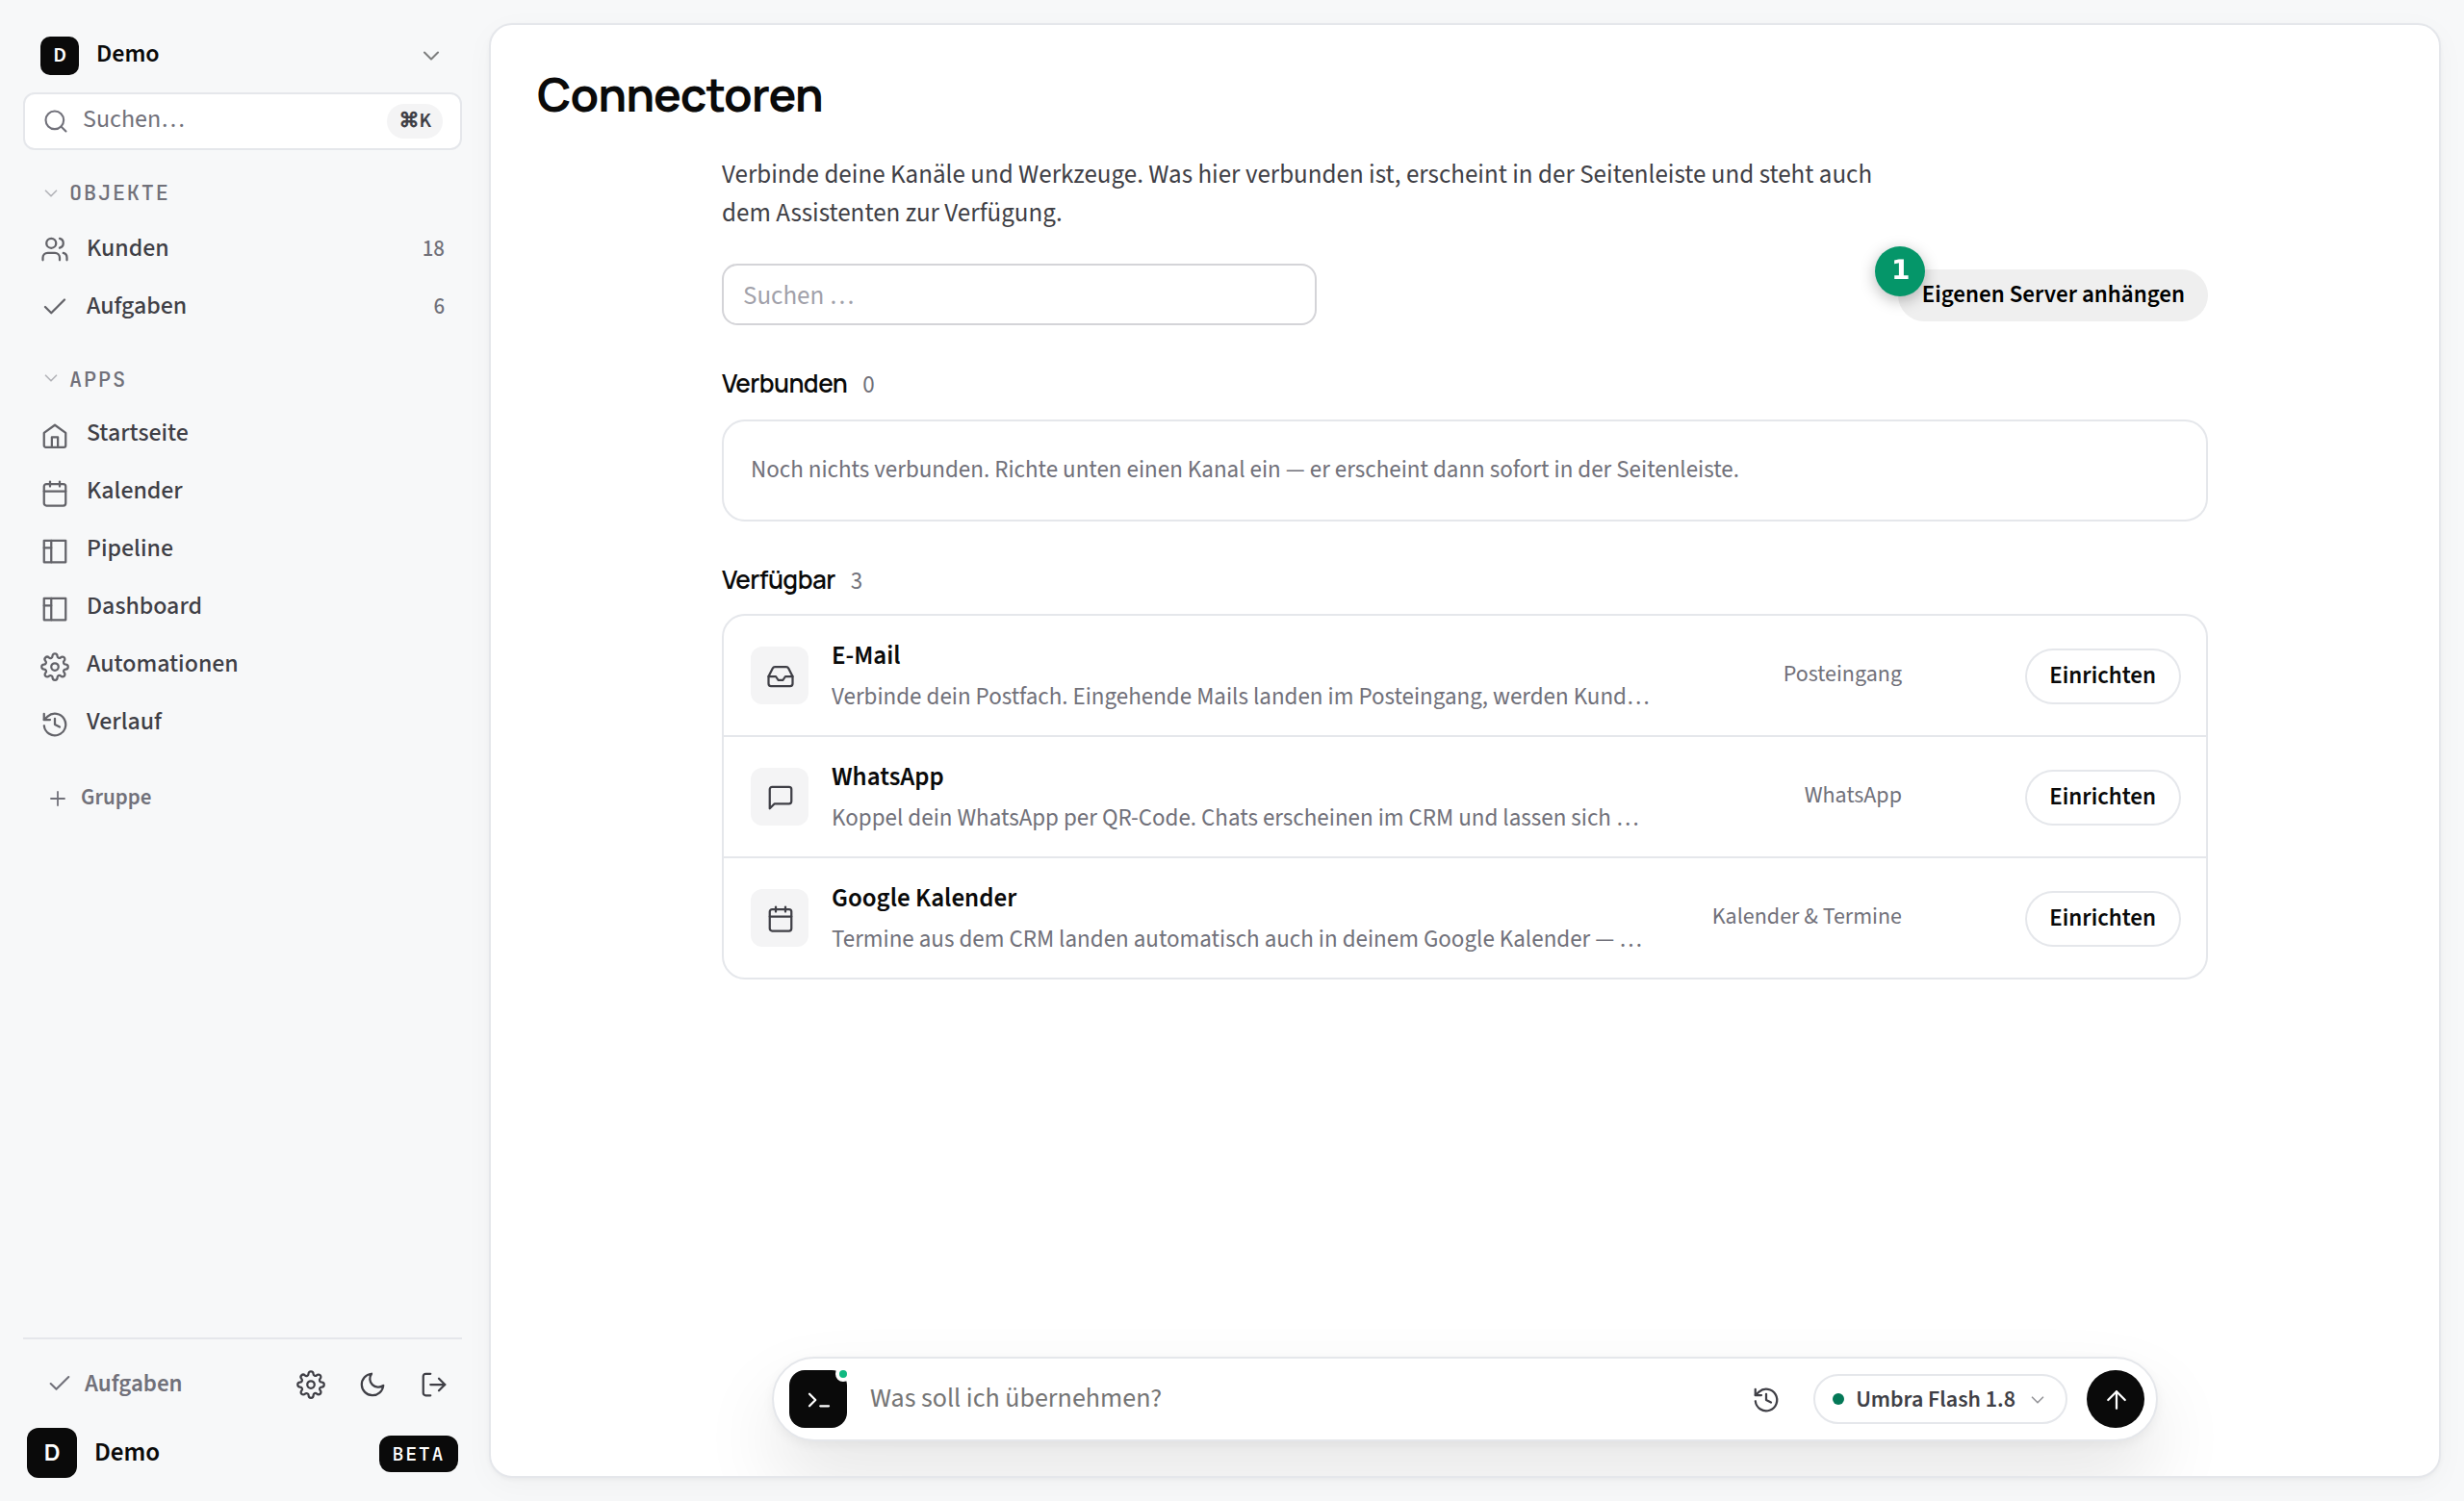Open Kunden in the sidebar
The image size is (2464, 1501).
(x=242, y=248)
